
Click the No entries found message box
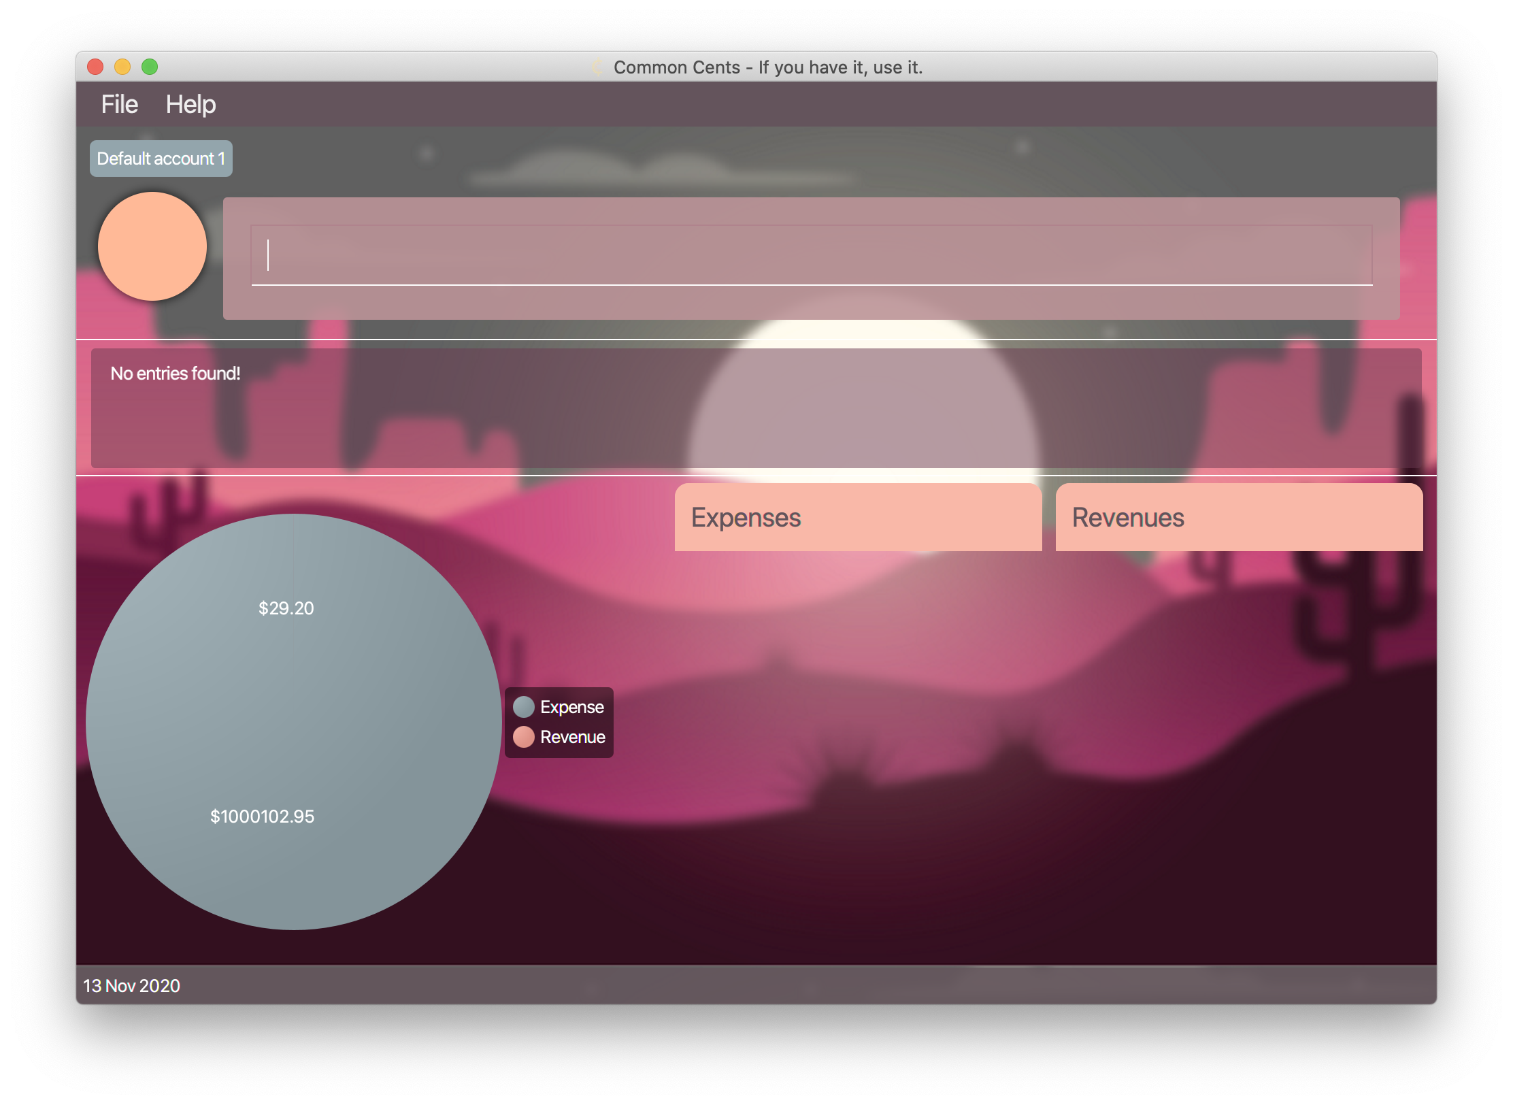[x=755, y=408]
